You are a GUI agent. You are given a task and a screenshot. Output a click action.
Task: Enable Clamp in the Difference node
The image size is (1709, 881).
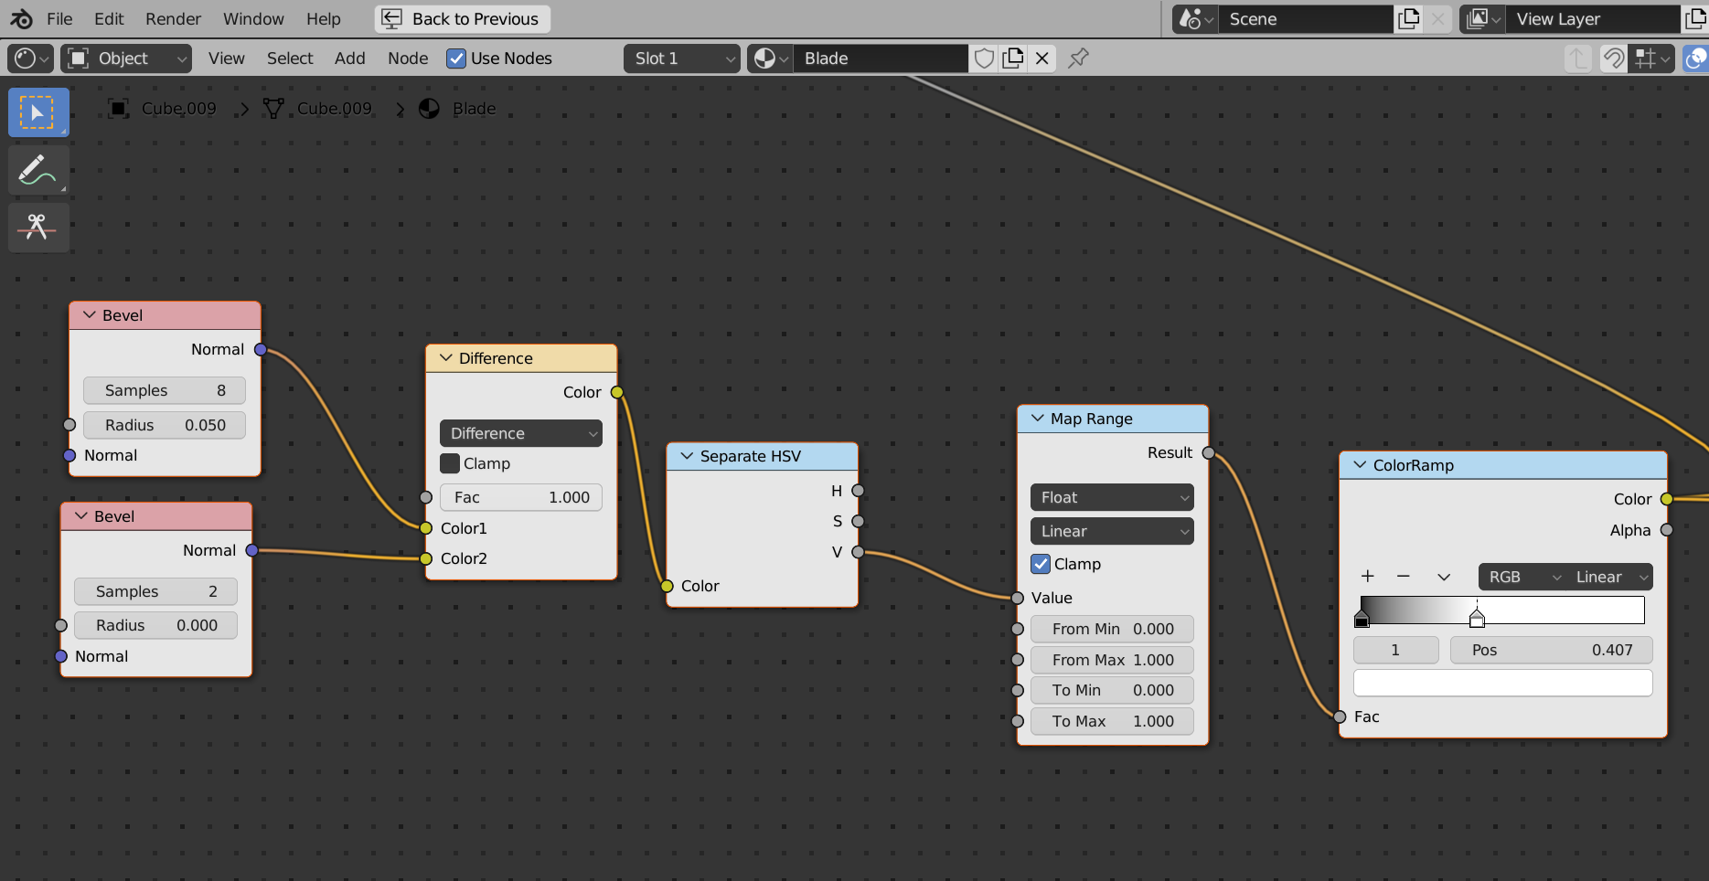[x=450, y=463]
